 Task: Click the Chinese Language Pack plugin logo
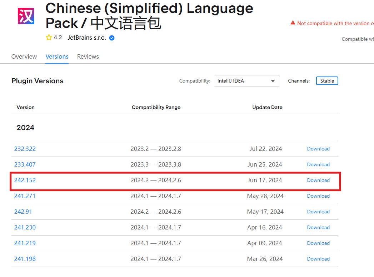pos(26,16)
